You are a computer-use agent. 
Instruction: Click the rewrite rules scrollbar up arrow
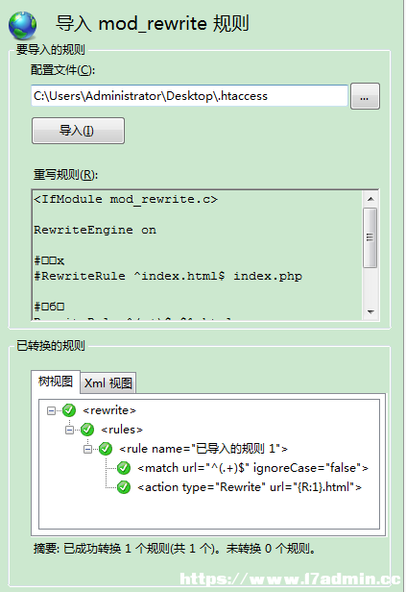pos(370,199)
